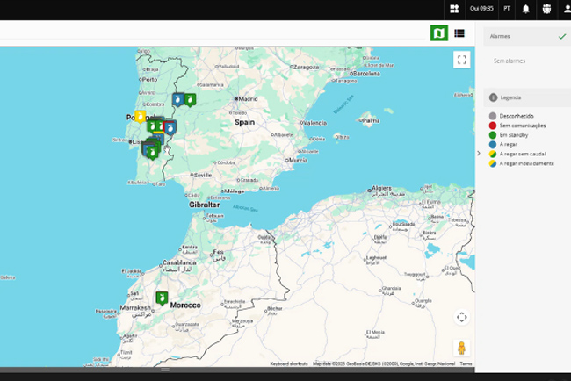The height and width of the screenshot is (381, 571).
Task: Open the map Terms link
Action: (466, 363)
